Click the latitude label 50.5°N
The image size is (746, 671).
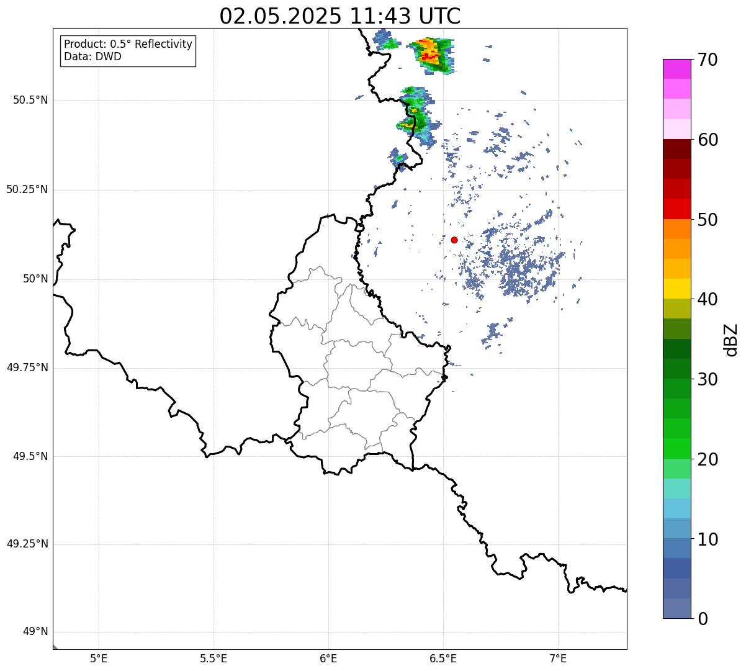(x=30, y=100)
